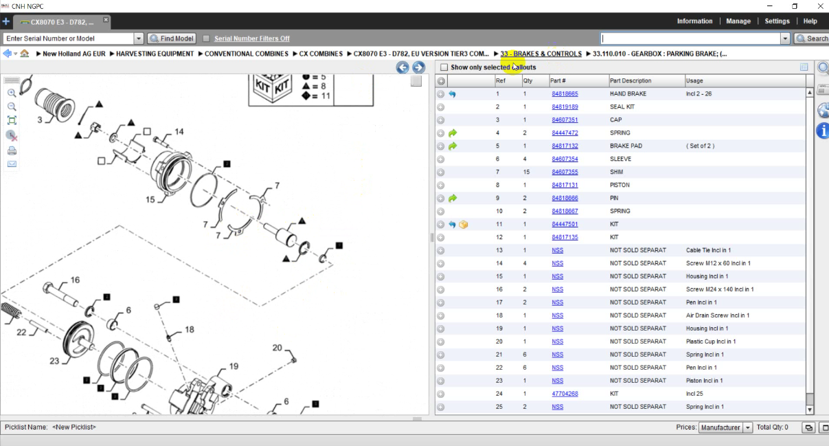
Task: Click the green arrow on the PIN row
Action: pyautogui.click(x=452, y=199)
